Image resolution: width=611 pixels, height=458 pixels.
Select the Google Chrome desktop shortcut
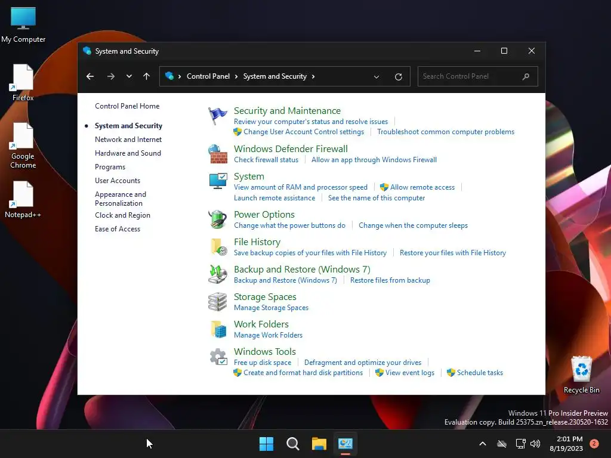[x=23, y=146]
